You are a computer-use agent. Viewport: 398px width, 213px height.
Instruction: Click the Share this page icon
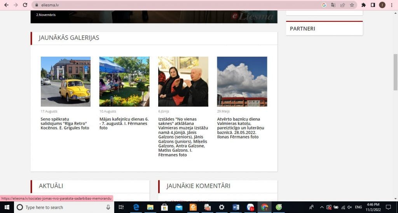pyautogui.click(x=342, y=5)
